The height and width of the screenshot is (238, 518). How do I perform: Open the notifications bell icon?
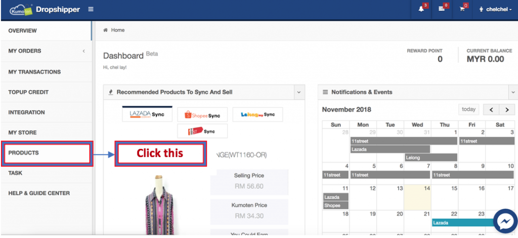point(421,9)
